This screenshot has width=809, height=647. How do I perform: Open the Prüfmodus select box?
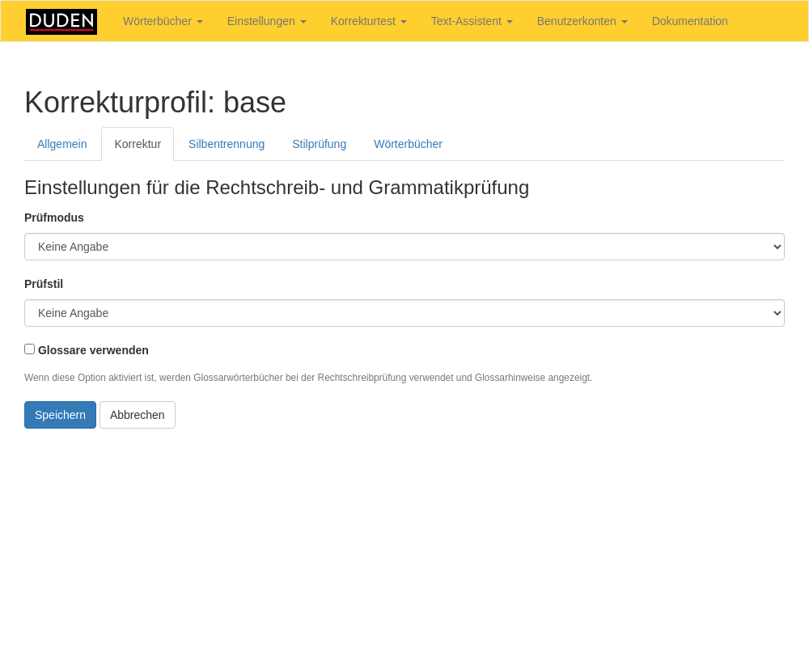pos(404,247)
